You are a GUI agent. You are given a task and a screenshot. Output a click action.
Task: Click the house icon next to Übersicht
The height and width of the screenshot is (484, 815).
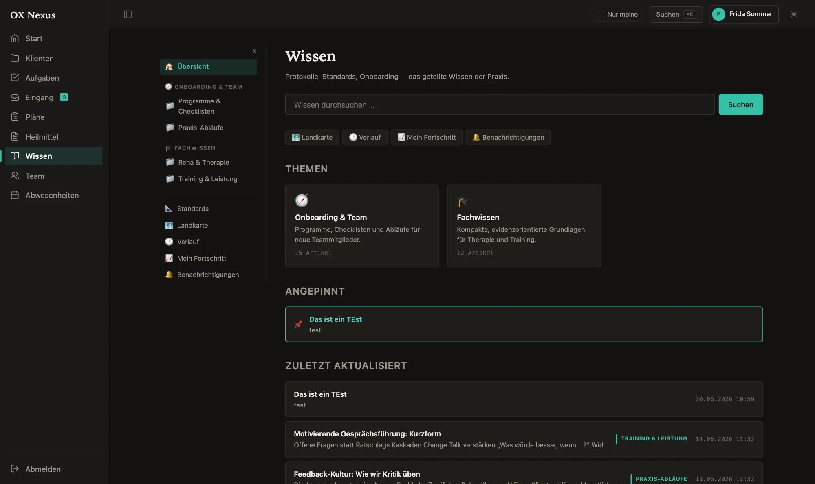click(169, 66)
